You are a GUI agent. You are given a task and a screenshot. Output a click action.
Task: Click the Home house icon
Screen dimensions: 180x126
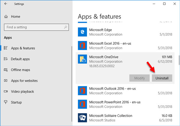[6, 16]
